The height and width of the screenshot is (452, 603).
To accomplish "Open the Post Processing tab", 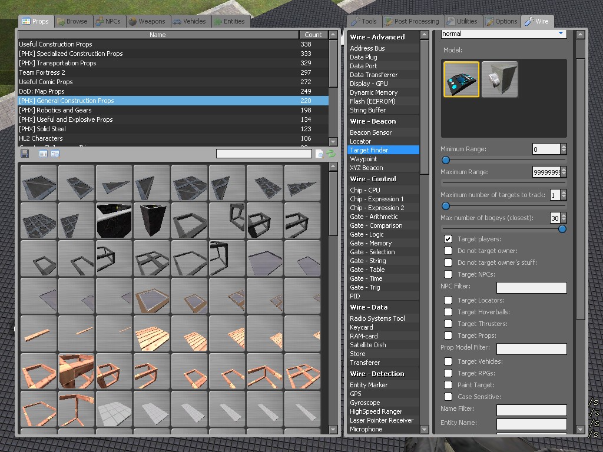I will click(412, 21).
